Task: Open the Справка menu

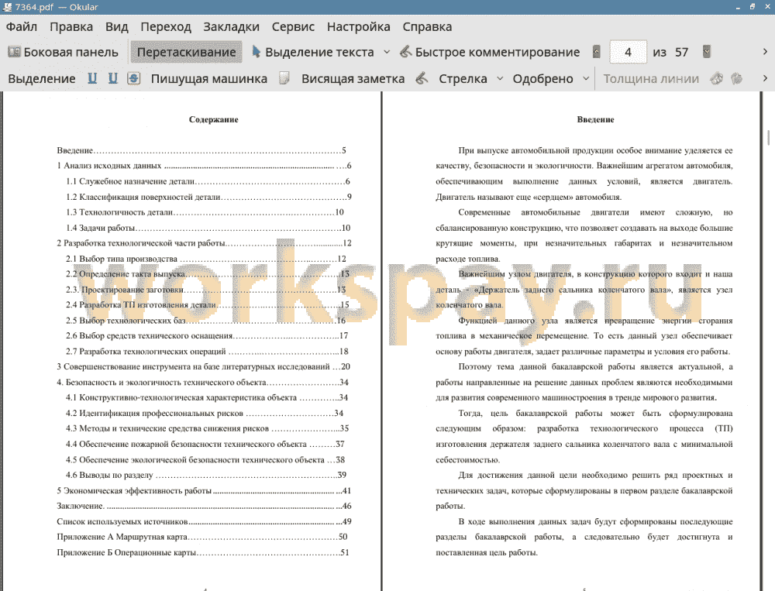Action: pyautogui.click(x=427, y=26)
